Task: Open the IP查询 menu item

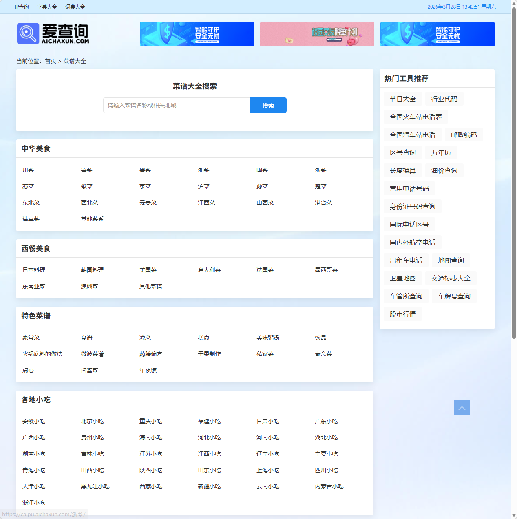Action: pyautogui.click(x=22, y=7)
